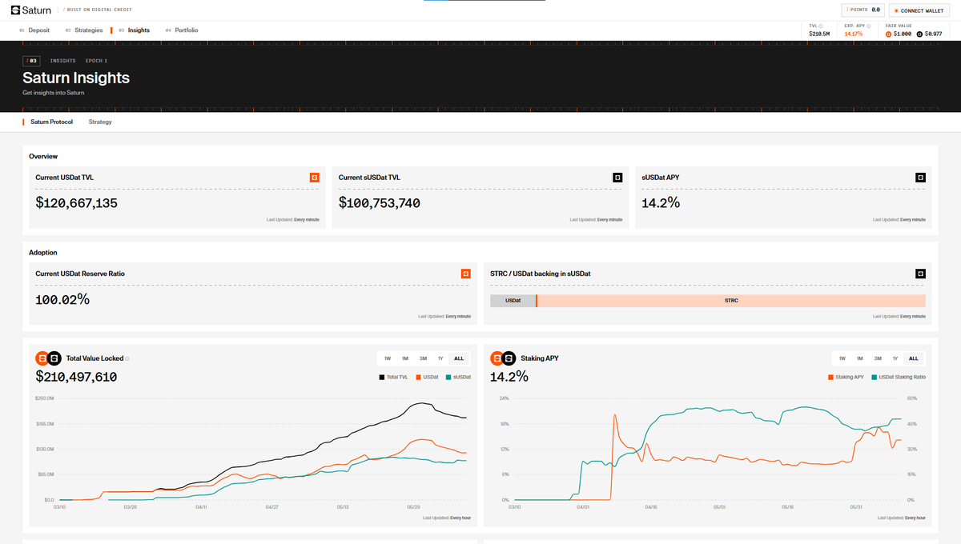Screen dimensions: 961x544
Task: Click the Adoption section heading
Action: 43,252
